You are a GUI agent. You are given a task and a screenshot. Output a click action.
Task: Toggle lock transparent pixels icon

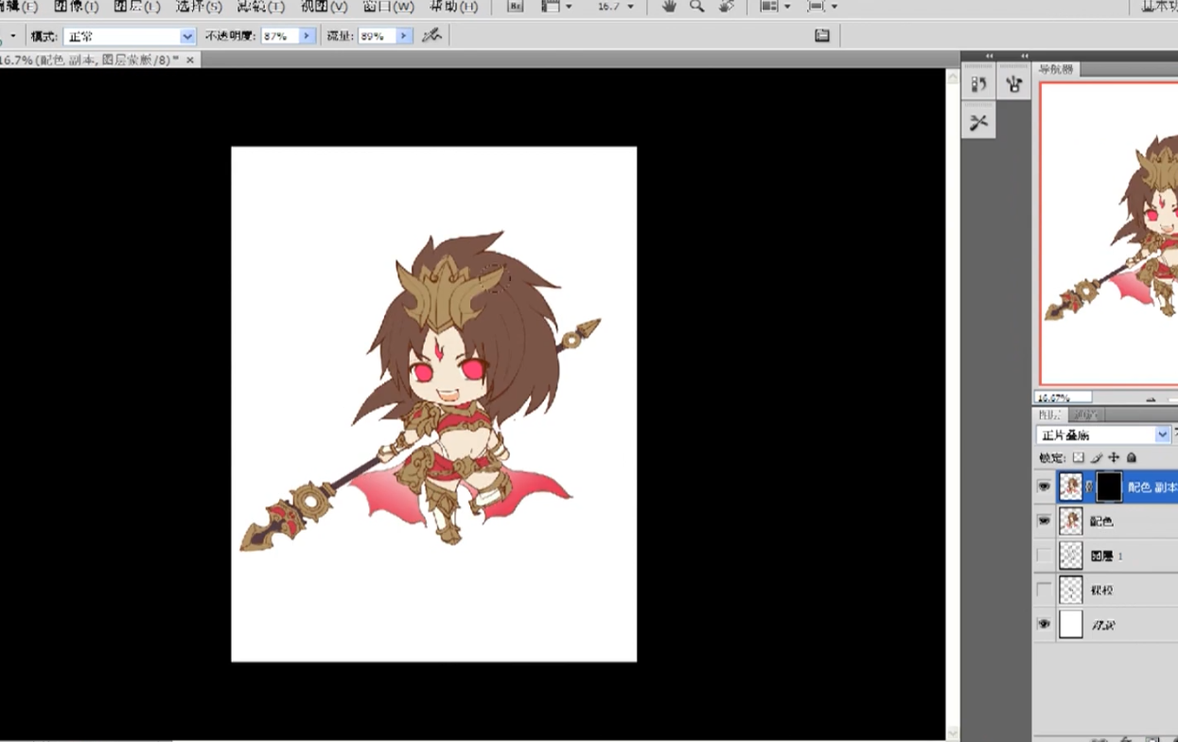pos(1078,458)
